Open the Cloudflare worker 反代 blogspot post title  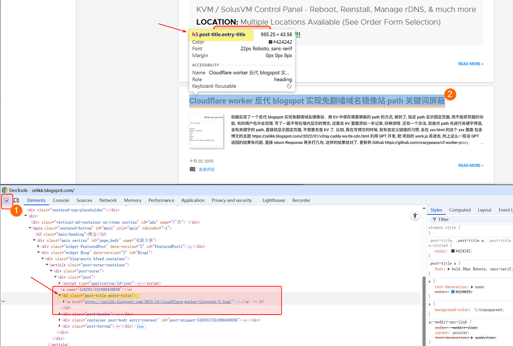point(317,101)
